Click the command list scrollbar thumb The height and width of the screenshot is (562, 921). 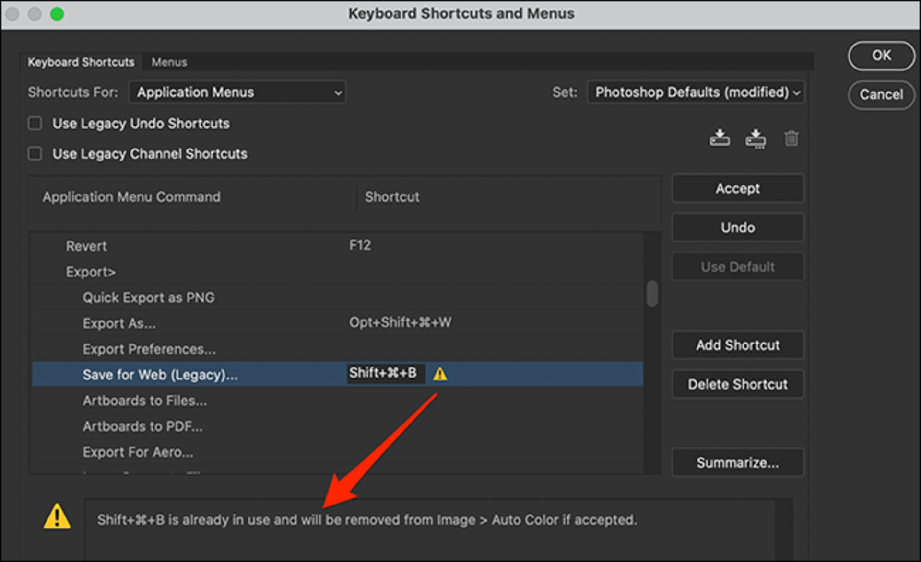click(x=652, y=293)
